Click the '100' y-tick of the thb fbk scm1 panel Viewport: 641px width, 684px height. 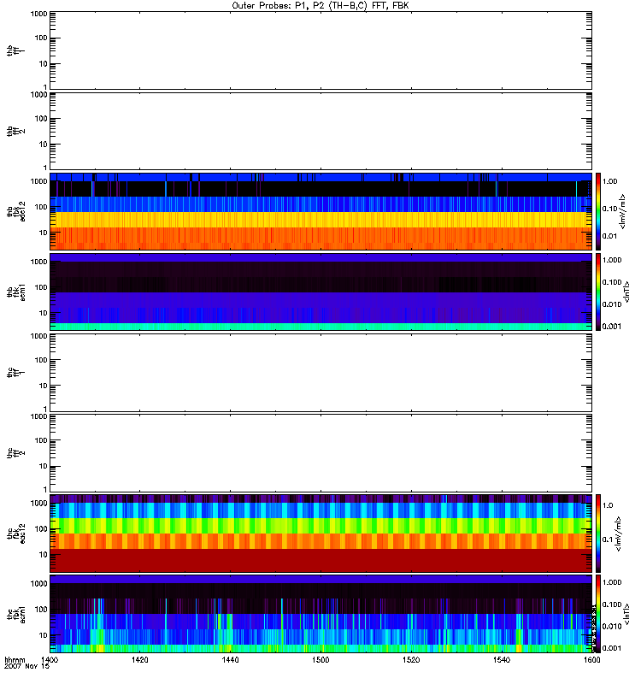[41, 287]
